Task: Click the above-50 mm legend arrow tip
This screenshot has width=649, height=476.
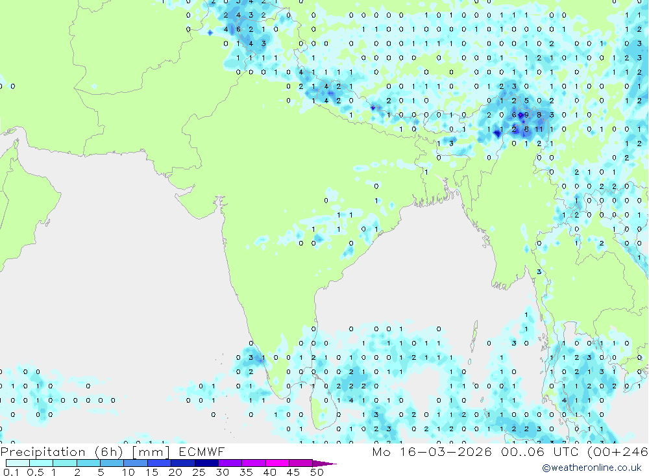Action: (325, 464)
